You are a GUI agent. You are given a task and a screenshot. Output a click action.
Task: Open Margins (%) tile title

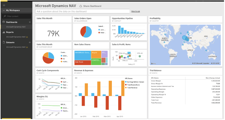tap(42, 96)
